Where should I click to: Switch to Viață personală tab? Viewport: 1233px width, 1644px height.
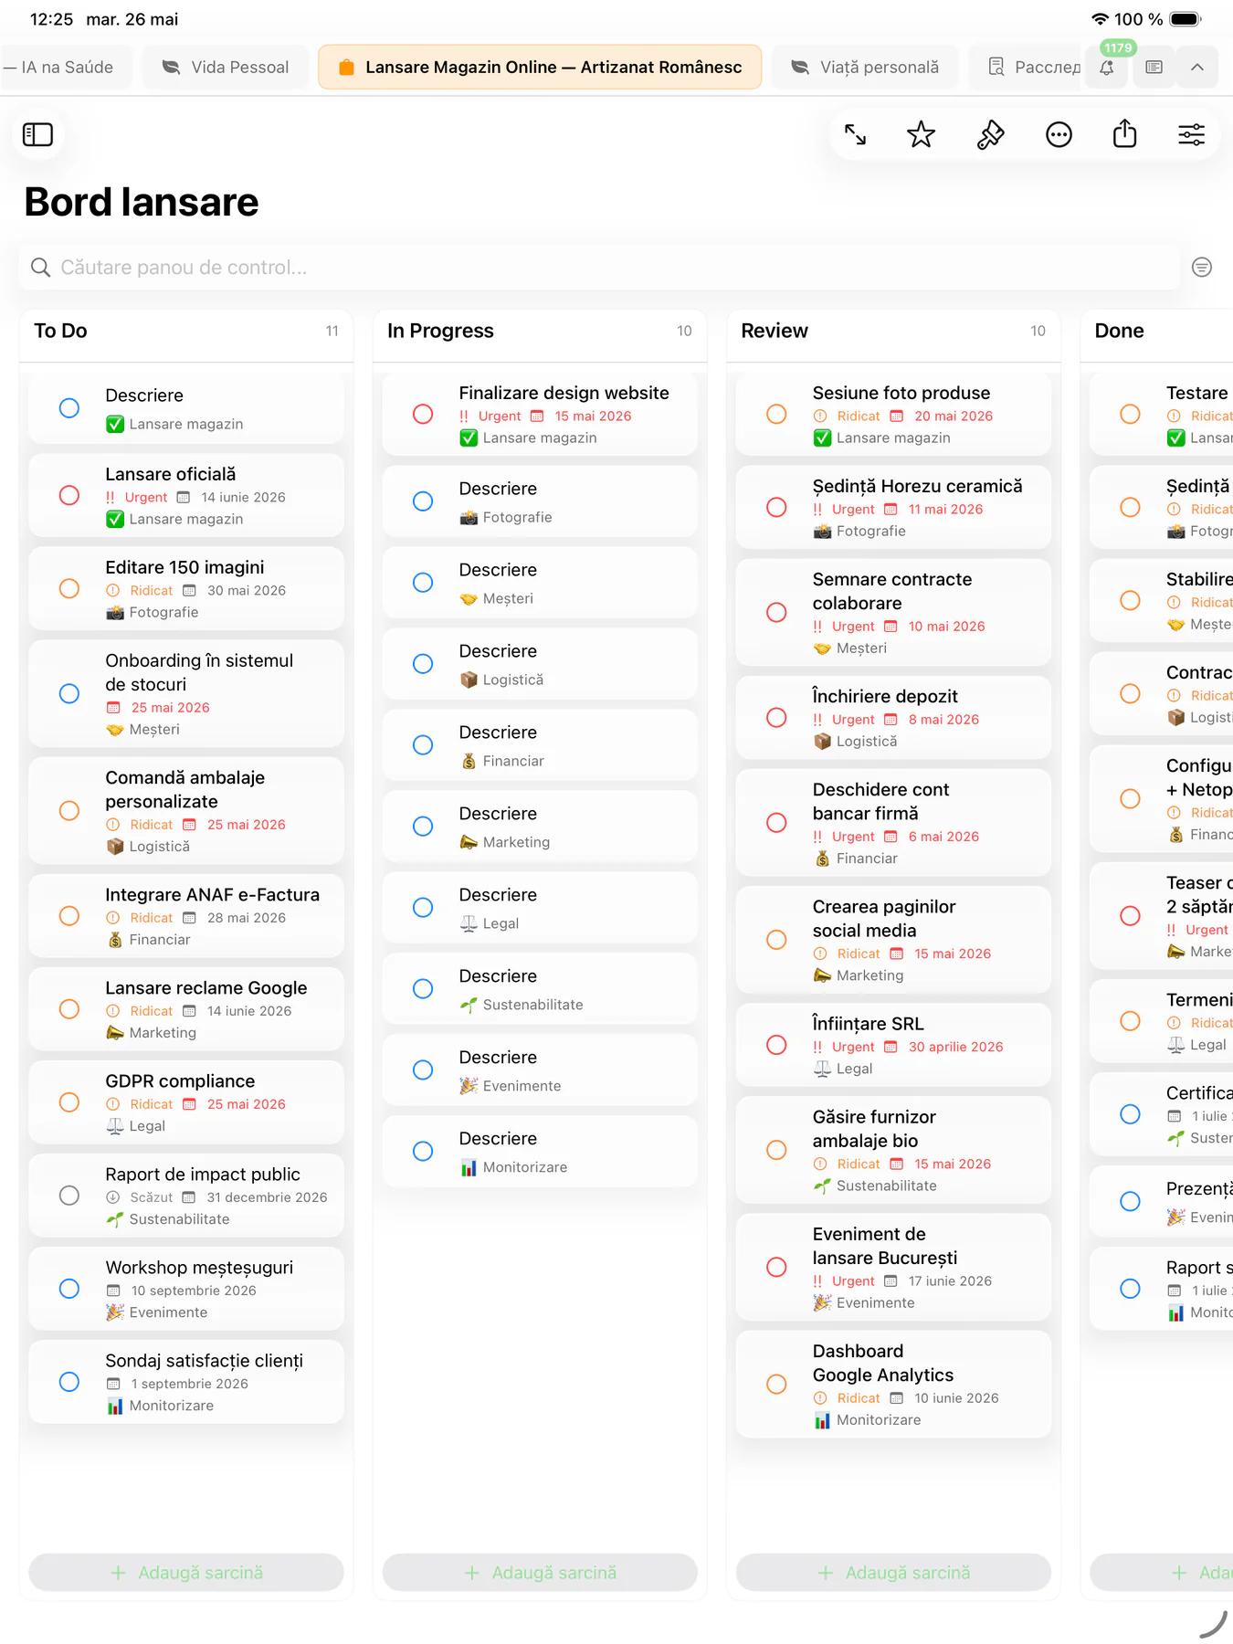[x=865, y=67]
